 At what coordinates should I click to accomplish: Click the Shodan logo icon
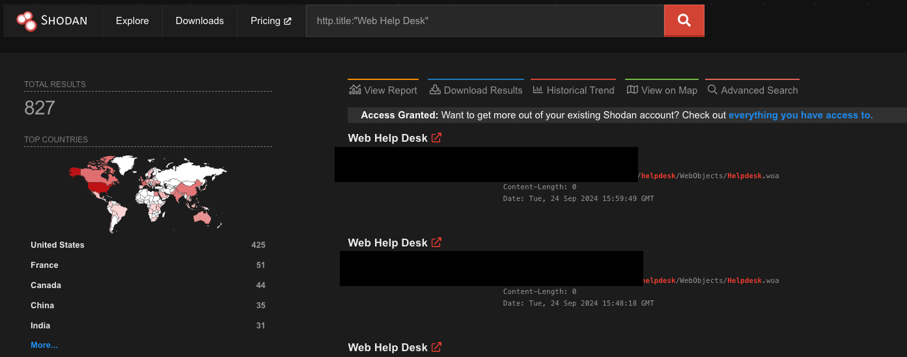pyautogui.click(x=27, y=21)
